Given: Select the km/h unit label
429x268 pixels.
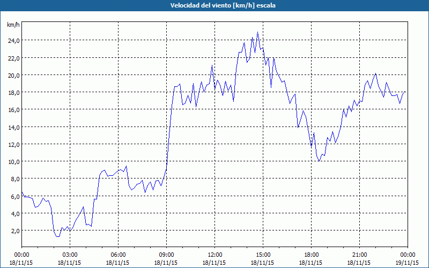Looking at the screenshot, I should tap(13, 25).
